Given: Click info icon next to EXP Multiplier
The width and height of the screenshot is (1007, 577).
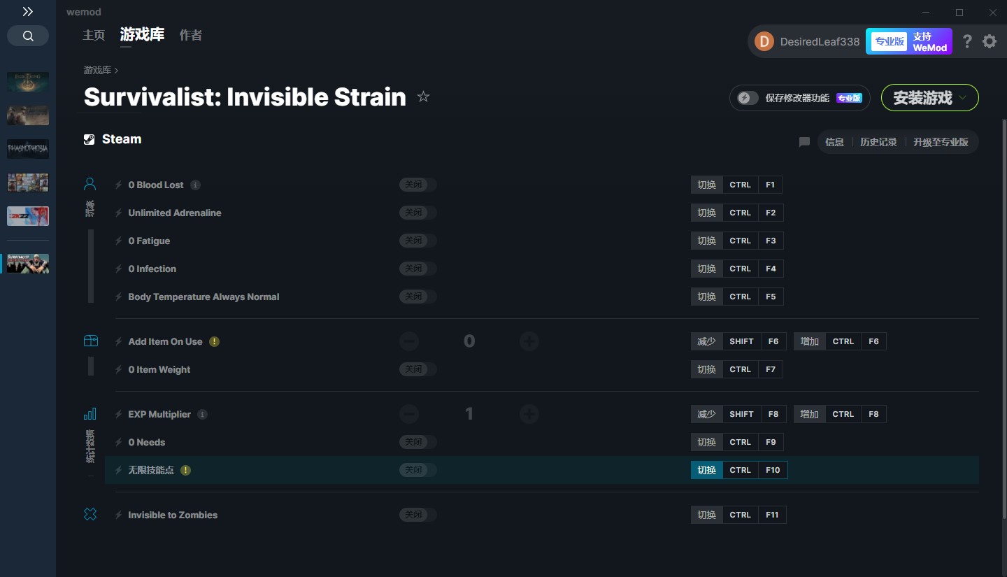Looking at the screenshot, I should tap(203, 415).
